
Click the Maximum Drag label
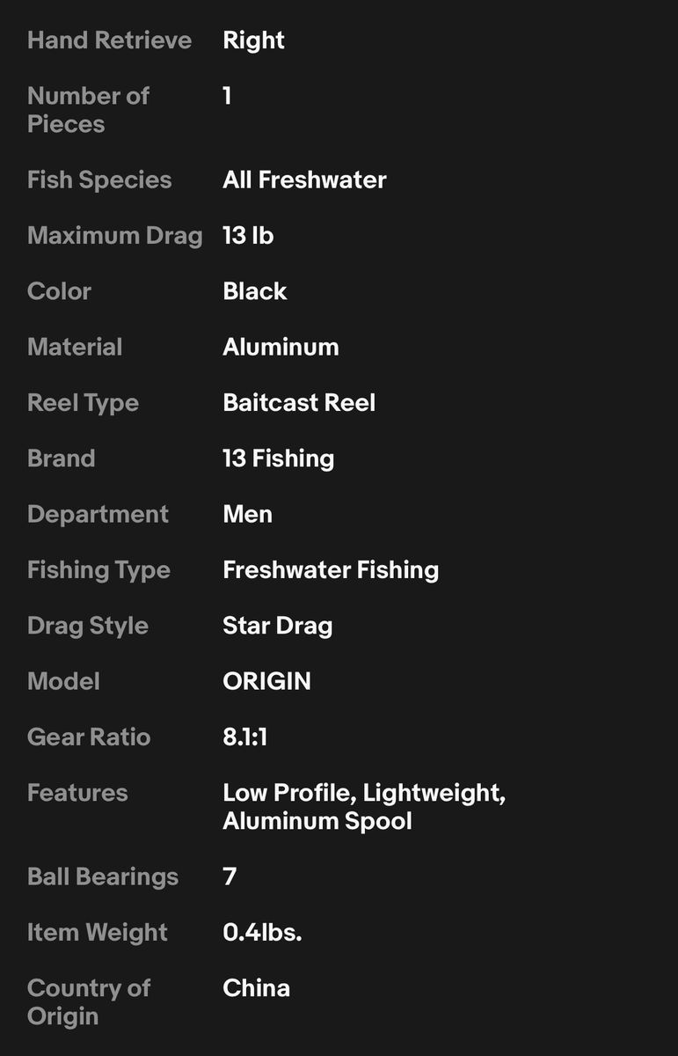pos(114,236)
